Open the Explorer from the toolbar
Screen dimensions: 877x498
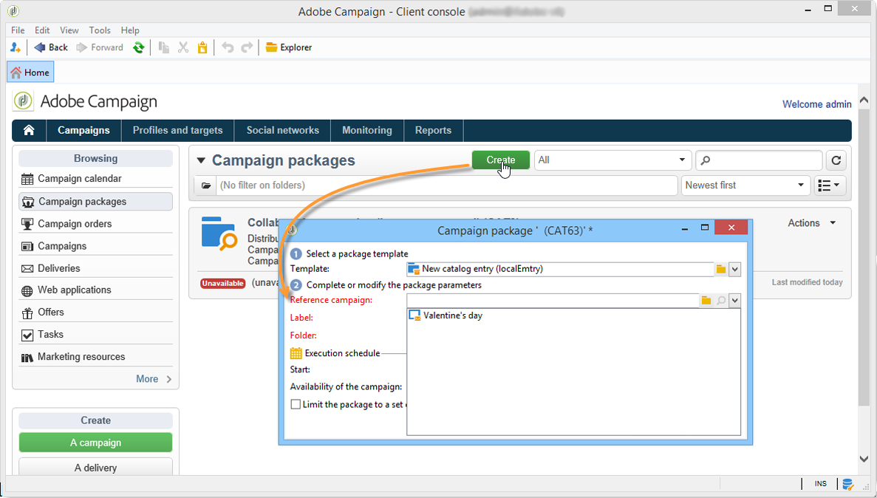point(289,47)
